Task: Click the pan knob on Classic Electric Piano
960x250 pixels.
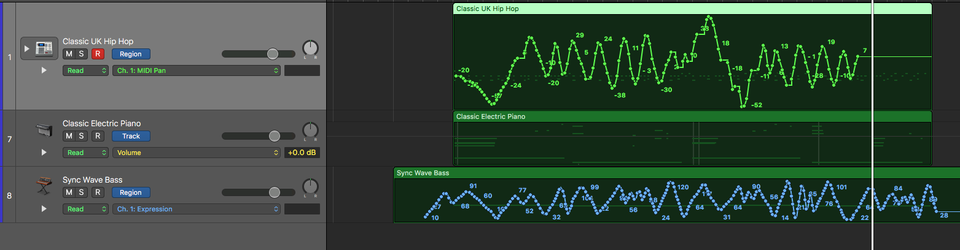Action: [x=311, y=130]
